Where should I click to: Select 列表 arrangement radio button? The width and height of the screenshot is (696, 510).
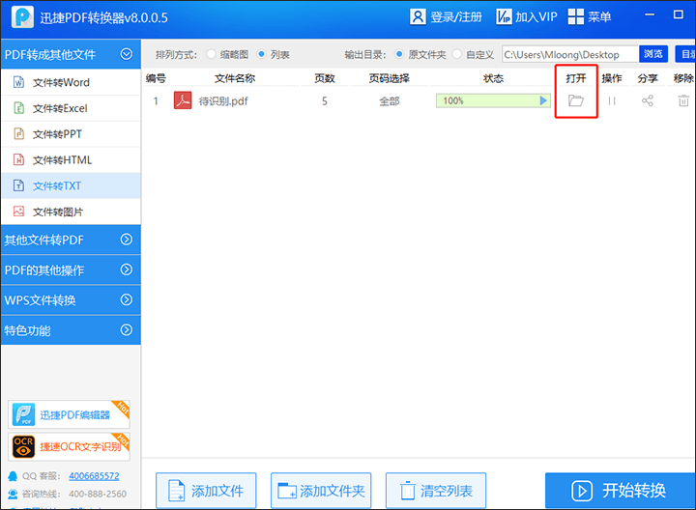click(x=261, y=54)
